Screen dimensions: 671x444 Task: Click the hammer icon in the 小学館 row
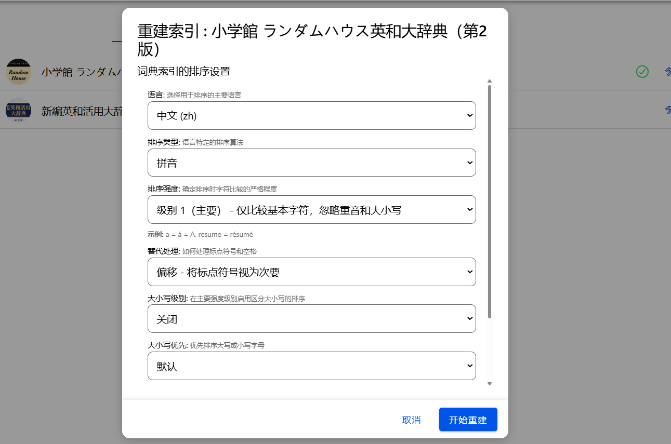pyautogui.click(x=667, y=72)
